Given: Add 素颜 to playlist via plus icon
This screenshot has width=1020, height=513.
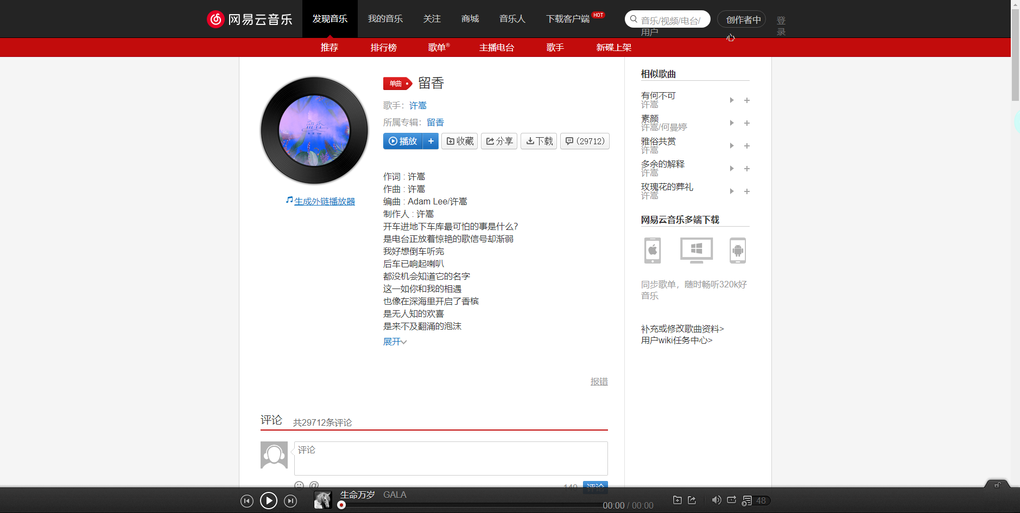Looking at the screenshot, I should click(747, 123).
